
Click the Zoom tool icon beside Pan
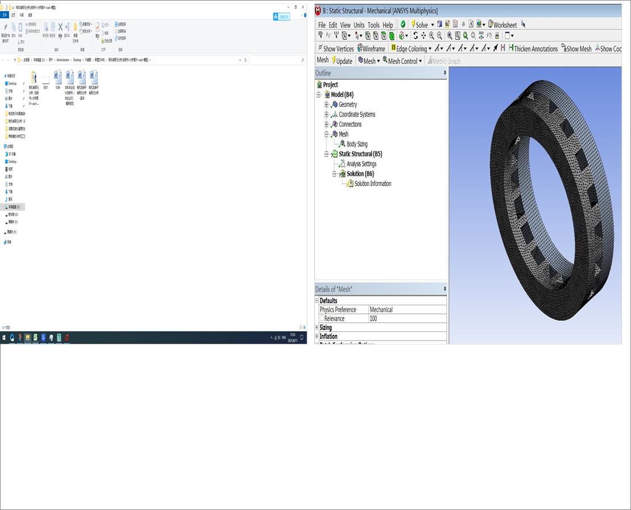(x=431, y=36)
